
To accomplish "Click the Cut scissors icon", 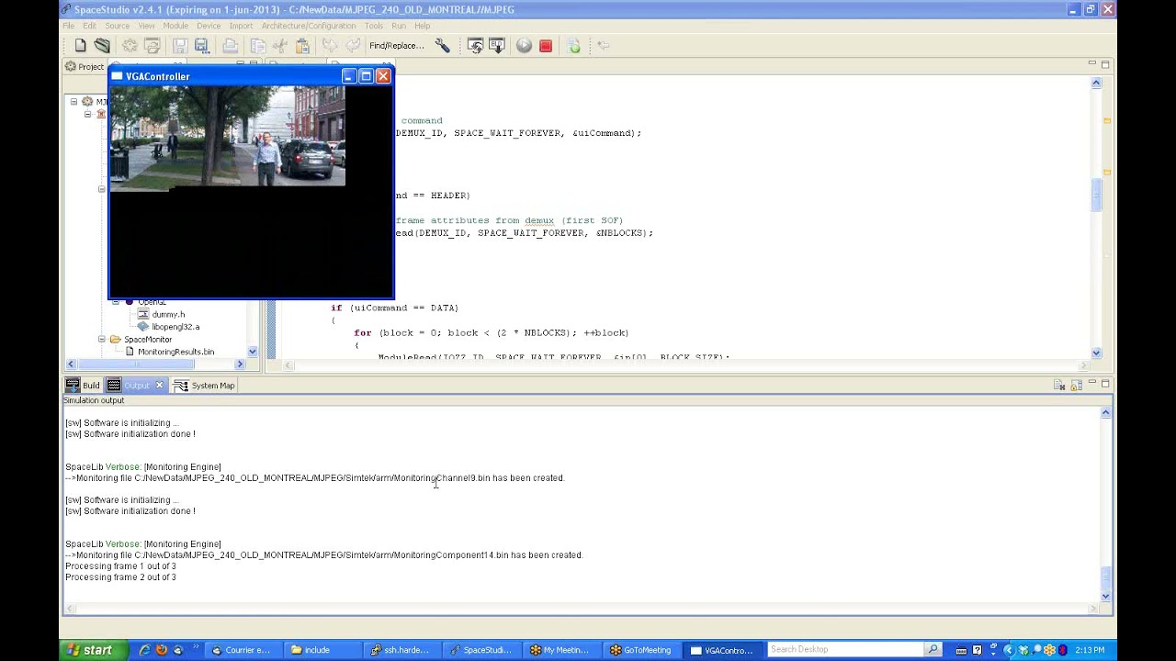I will coord(280,45).
